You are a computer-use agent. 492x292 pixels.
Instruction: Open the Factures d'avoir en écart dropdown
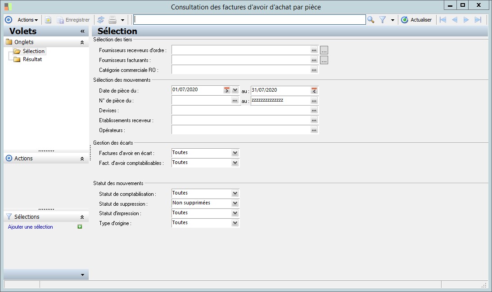point(235,153)
